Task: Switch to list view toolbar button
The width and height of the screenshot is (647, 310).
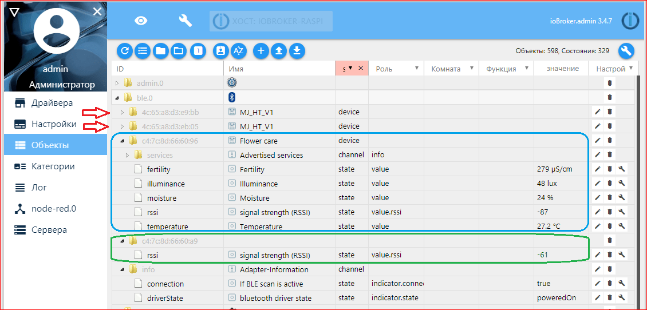Action: [143, 51]
